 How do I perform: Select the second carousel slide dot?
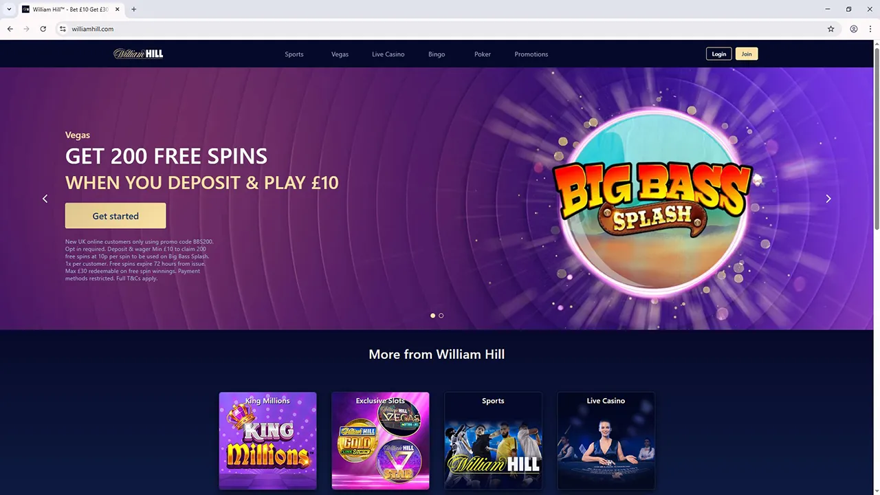pos(441,316)
